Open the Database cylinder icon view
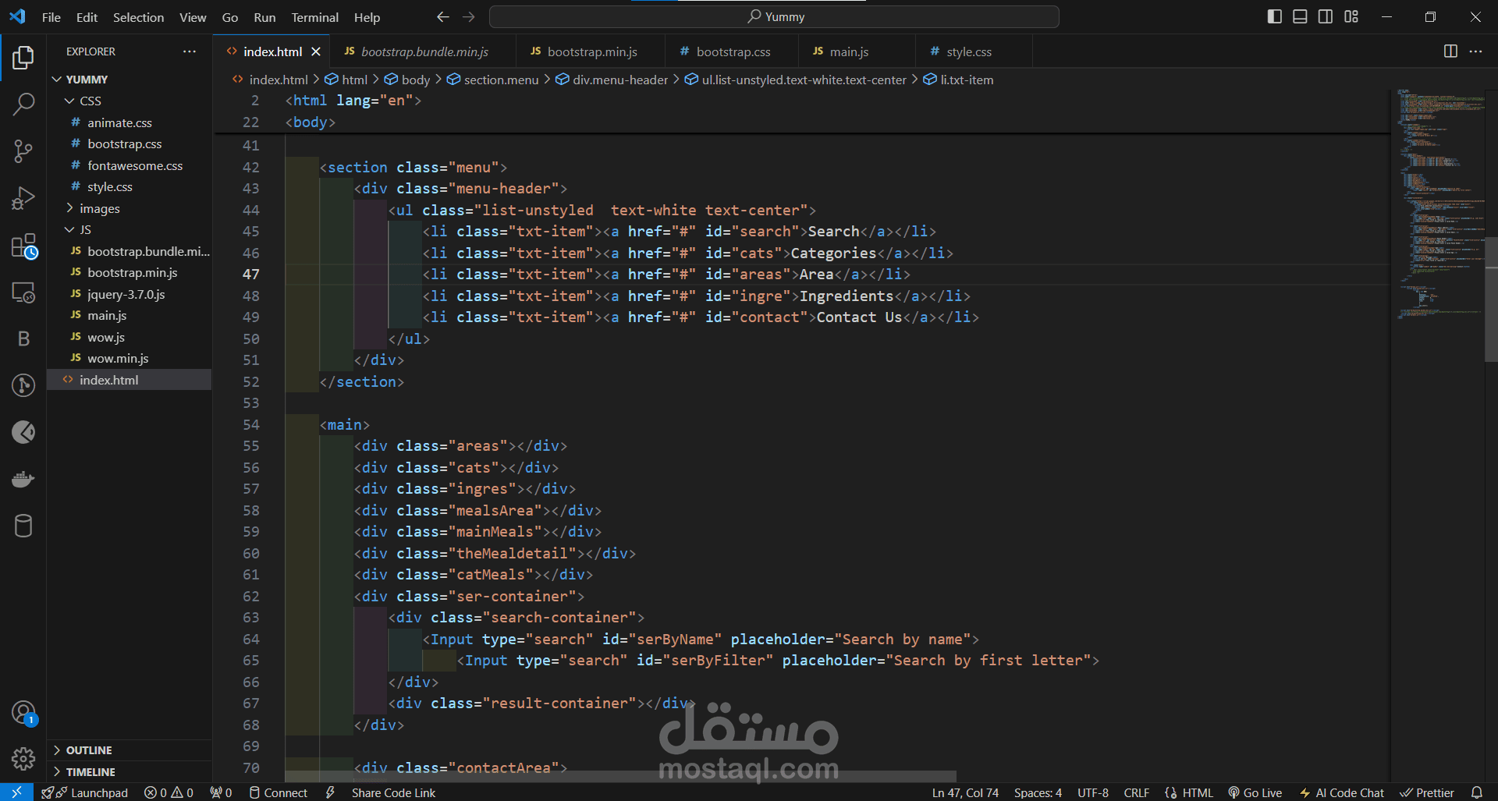This screenshot has height=801, width=1498. 23,526
